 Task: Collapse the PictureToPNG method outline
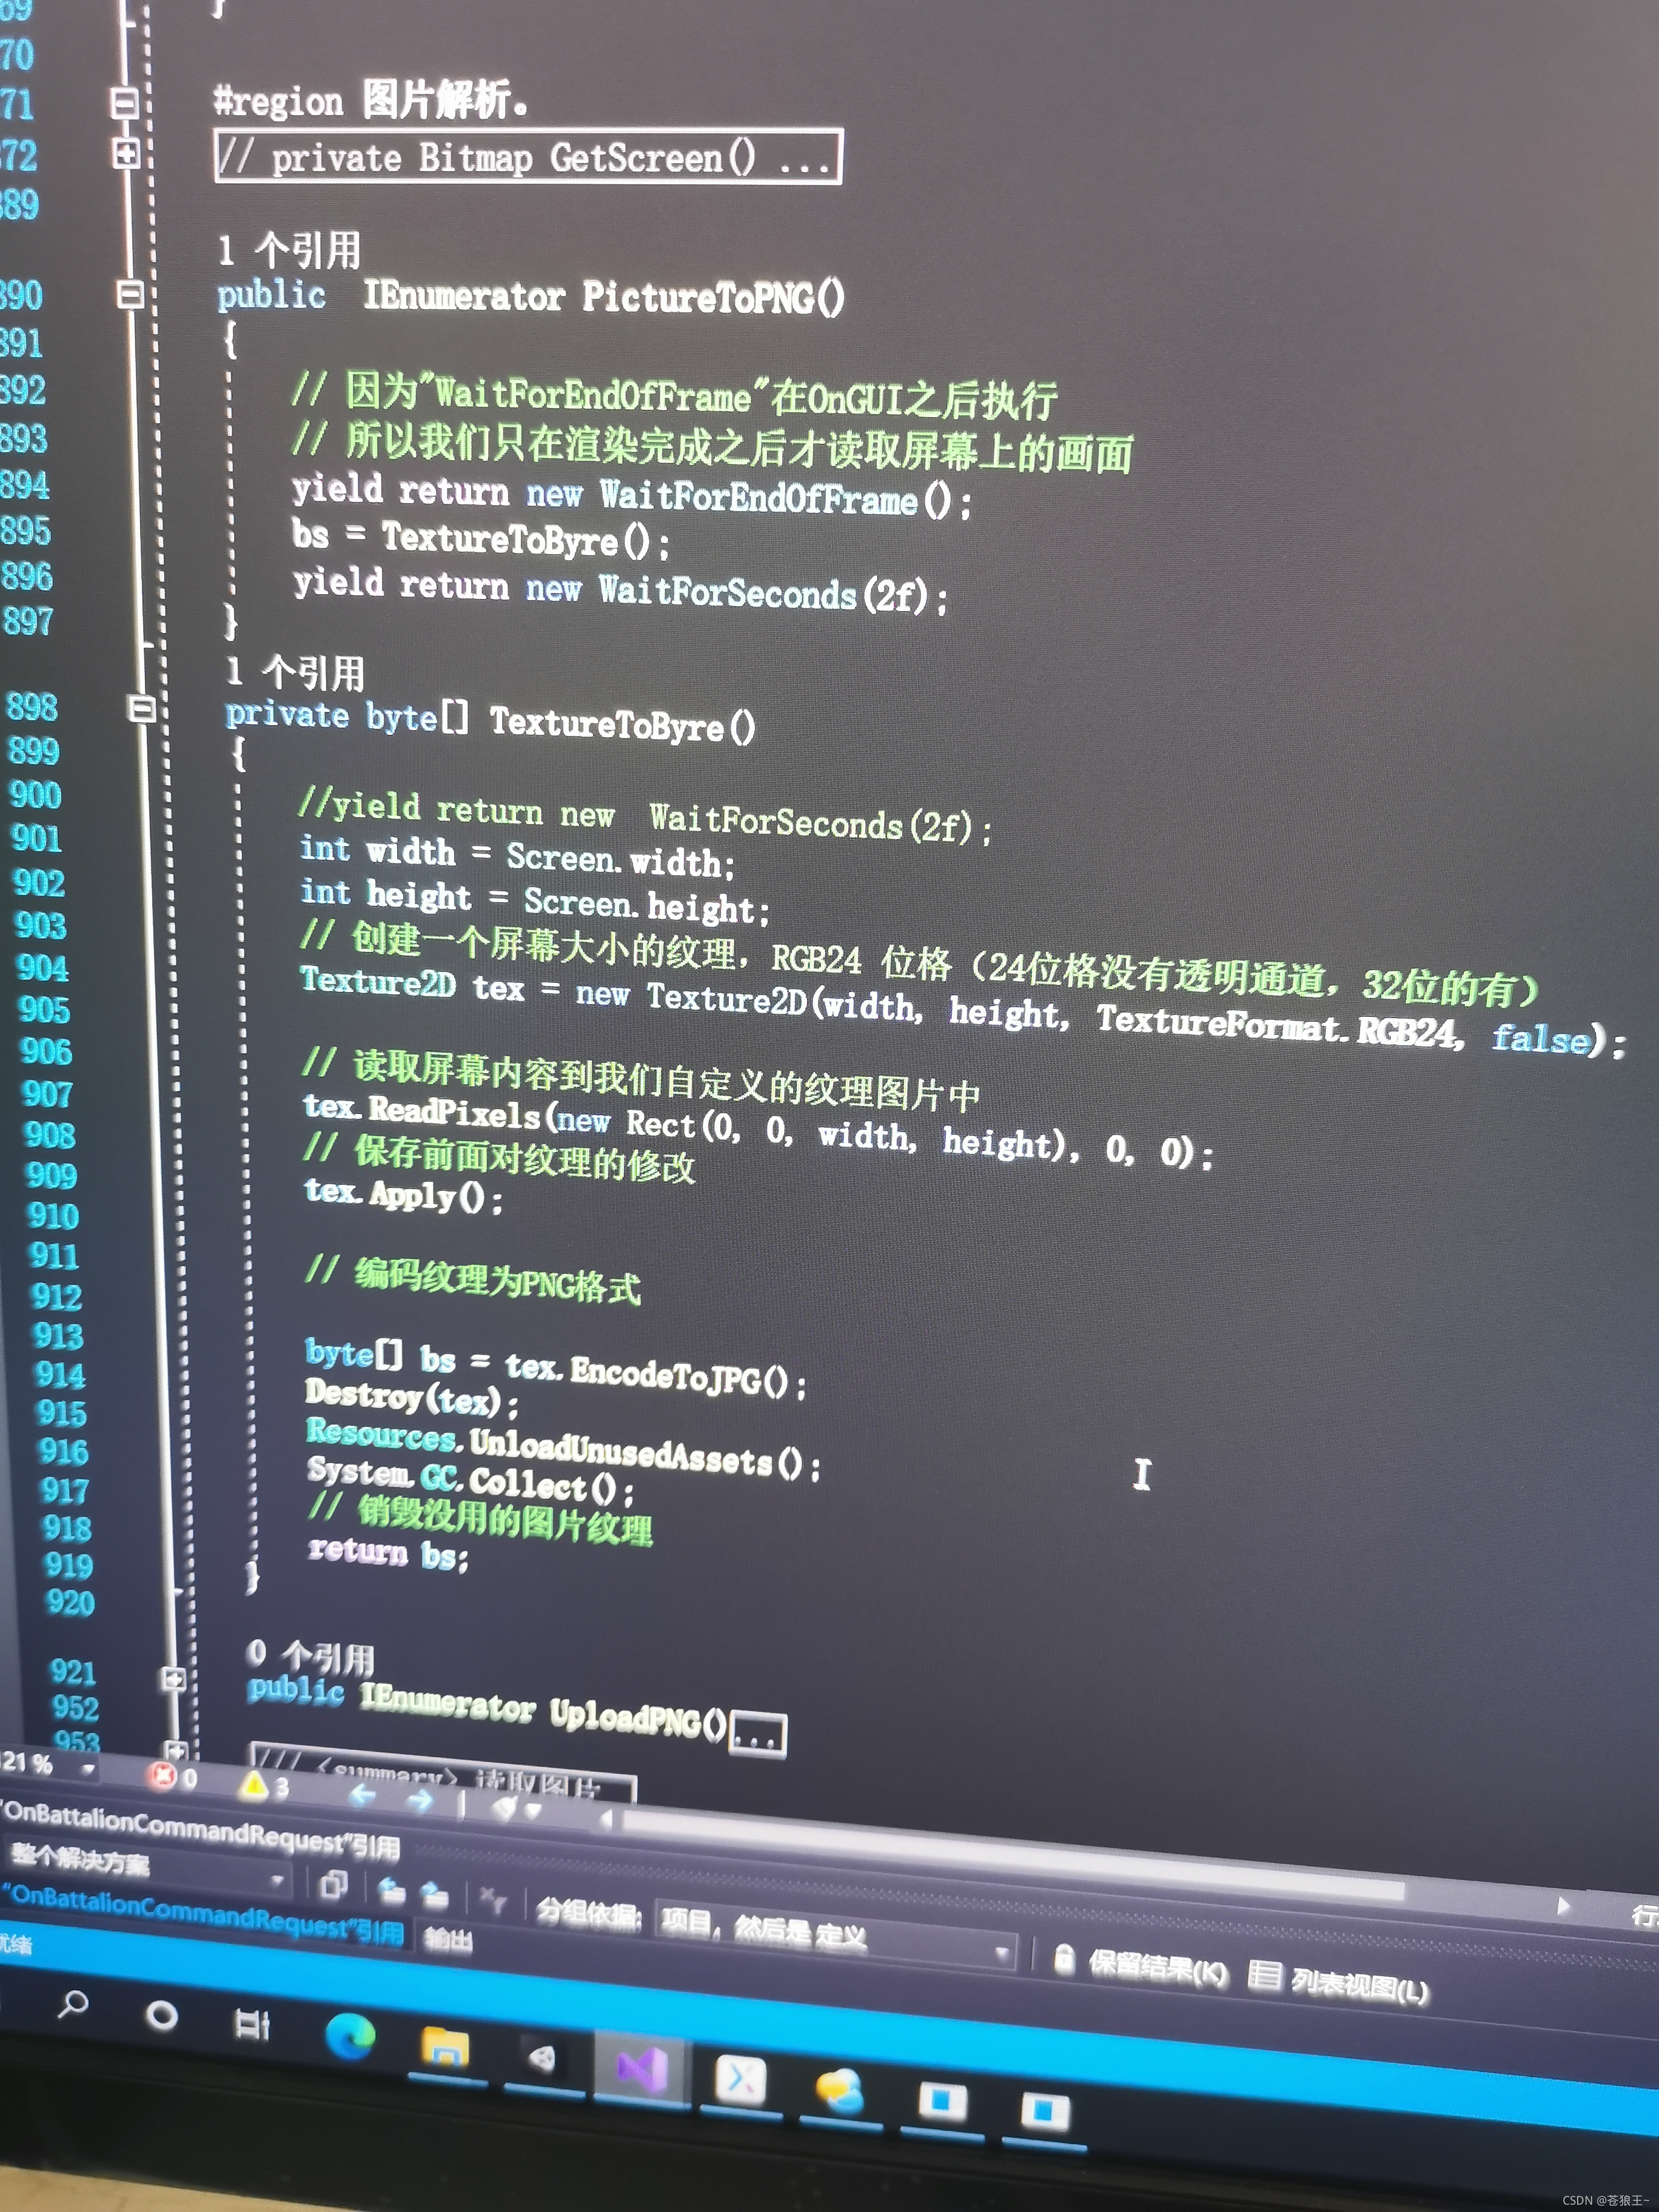tap(131, 294)
